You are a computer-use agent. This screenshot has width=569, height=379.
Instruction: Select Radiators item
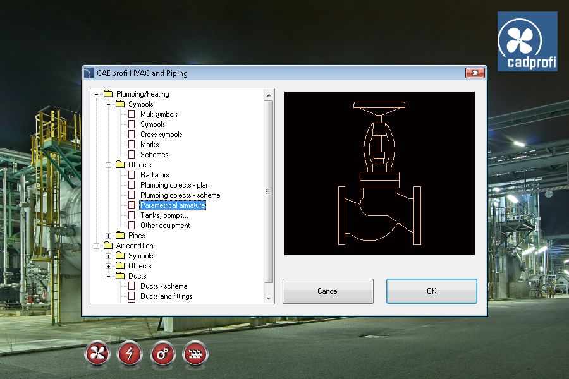point(155,175)
